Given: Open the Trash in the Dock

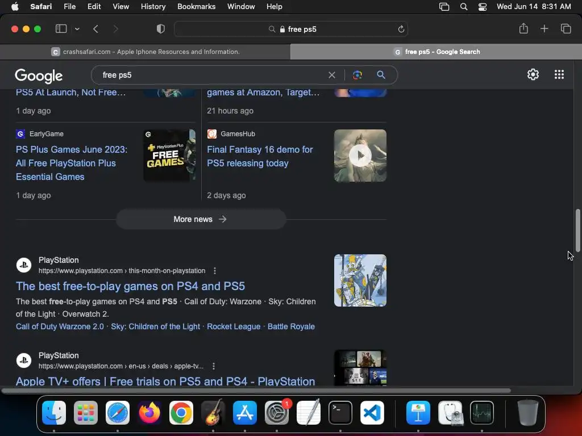Looking at the screenshot, I should click(x=527, y=413).
